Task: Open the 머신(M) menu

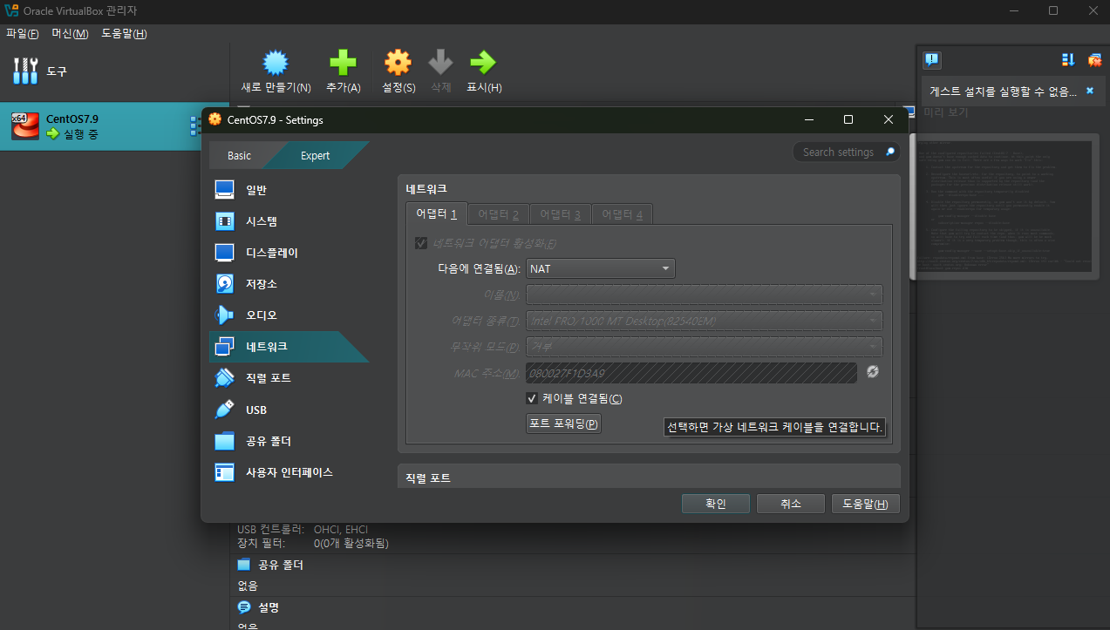Action: tap(70, 33)
